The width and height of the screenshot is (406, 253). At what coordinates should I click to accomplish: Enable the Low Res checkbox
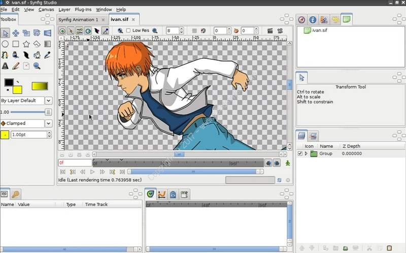click(x=129, y=31)
